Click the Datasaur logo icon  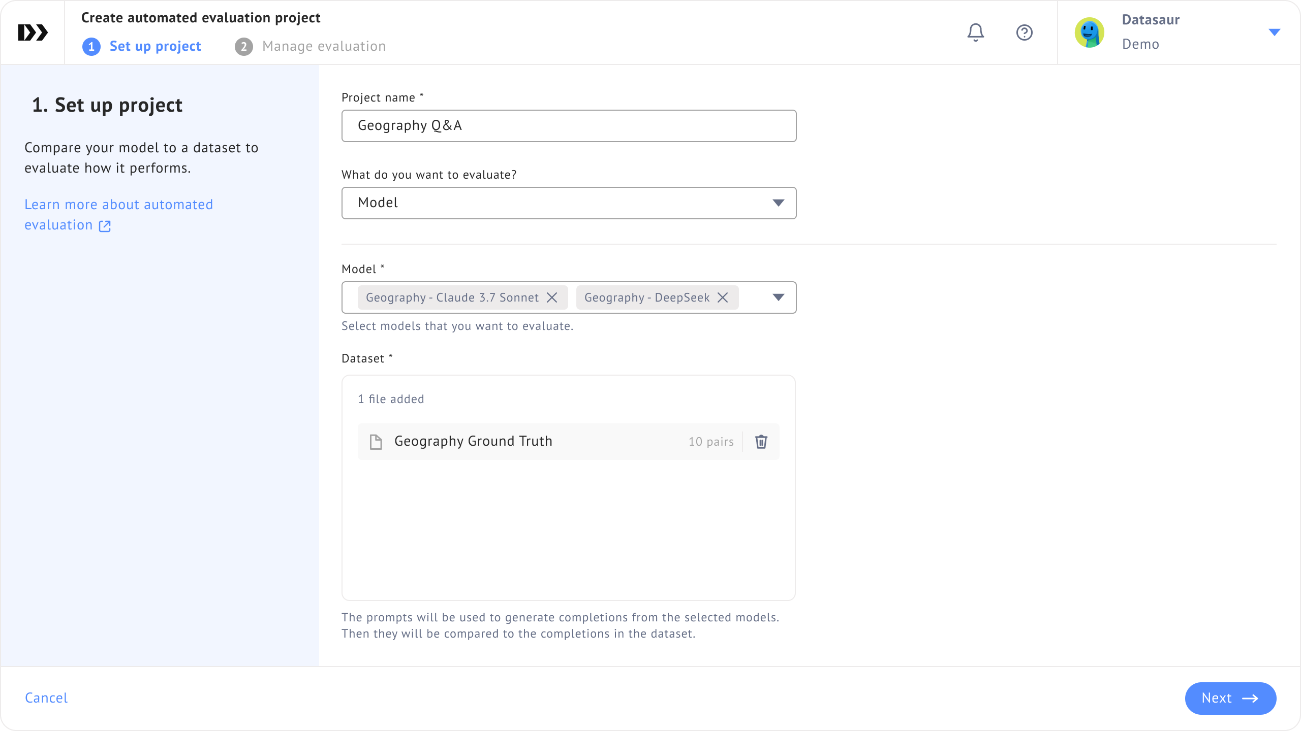coord(33,32)
